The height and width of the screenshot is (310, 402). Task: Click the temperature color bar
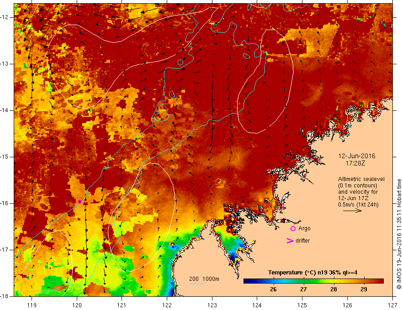tap(313, 281)
